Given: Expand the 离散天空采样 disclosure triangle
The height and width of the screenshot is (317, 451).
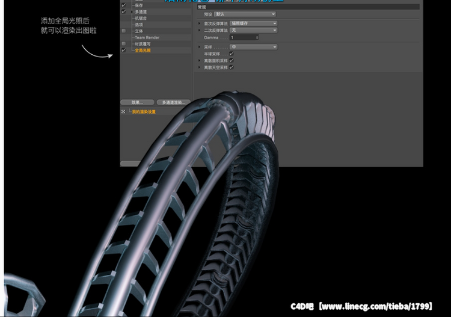Looking at the screenshot, I should [199, 67].
